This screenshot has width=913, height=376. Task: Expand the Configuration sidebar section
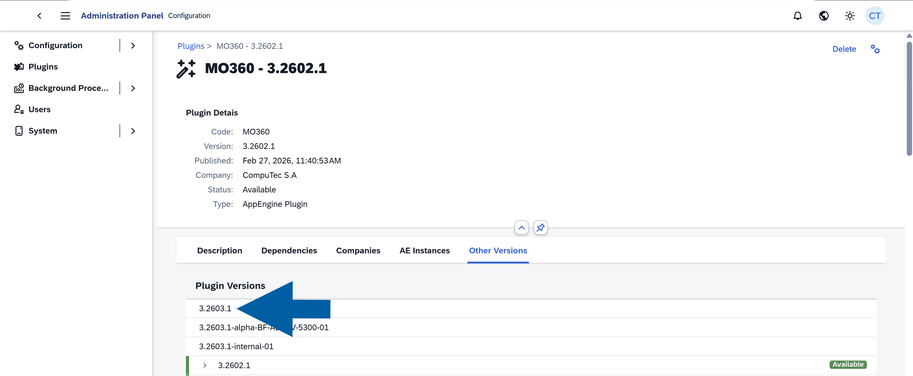[133, 45]
